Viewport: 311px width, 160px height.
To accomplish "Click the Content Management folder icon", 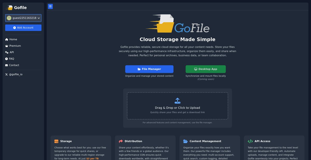I will (185, 141).
